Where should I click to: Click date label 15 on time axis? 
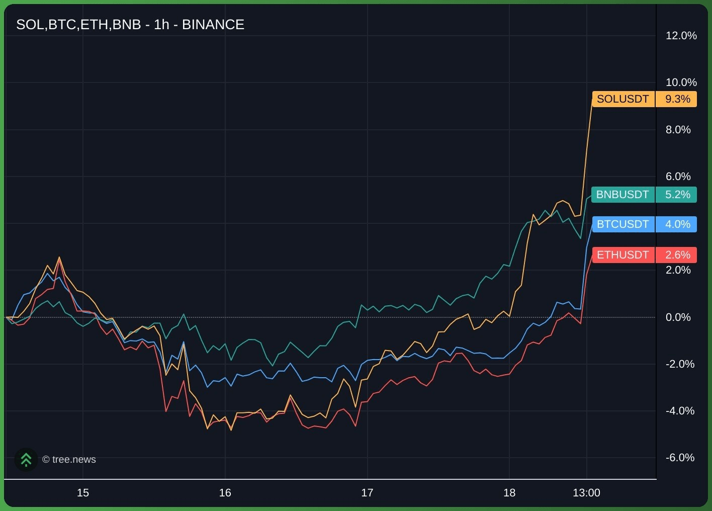click(x=83, y=493)
